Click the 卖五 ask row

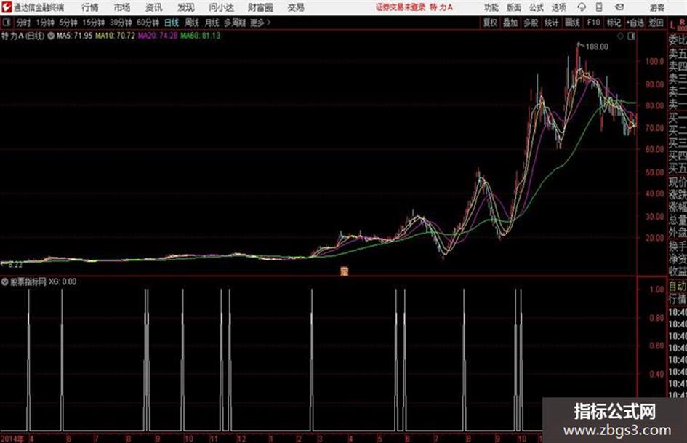point(678,54)
